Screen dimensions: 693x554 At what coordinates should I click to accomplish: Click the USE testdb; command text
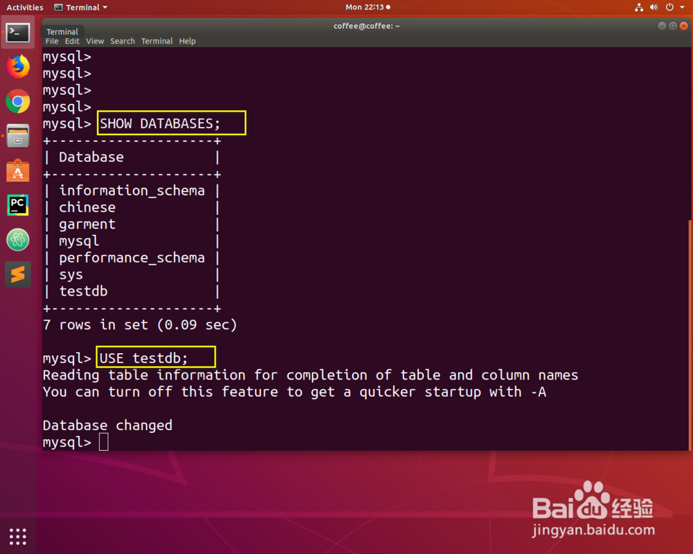pos(143,358)
